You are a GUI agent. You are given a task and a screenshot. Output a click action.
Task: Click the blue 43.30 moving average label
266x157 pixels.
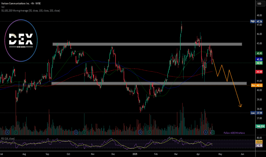259,59
